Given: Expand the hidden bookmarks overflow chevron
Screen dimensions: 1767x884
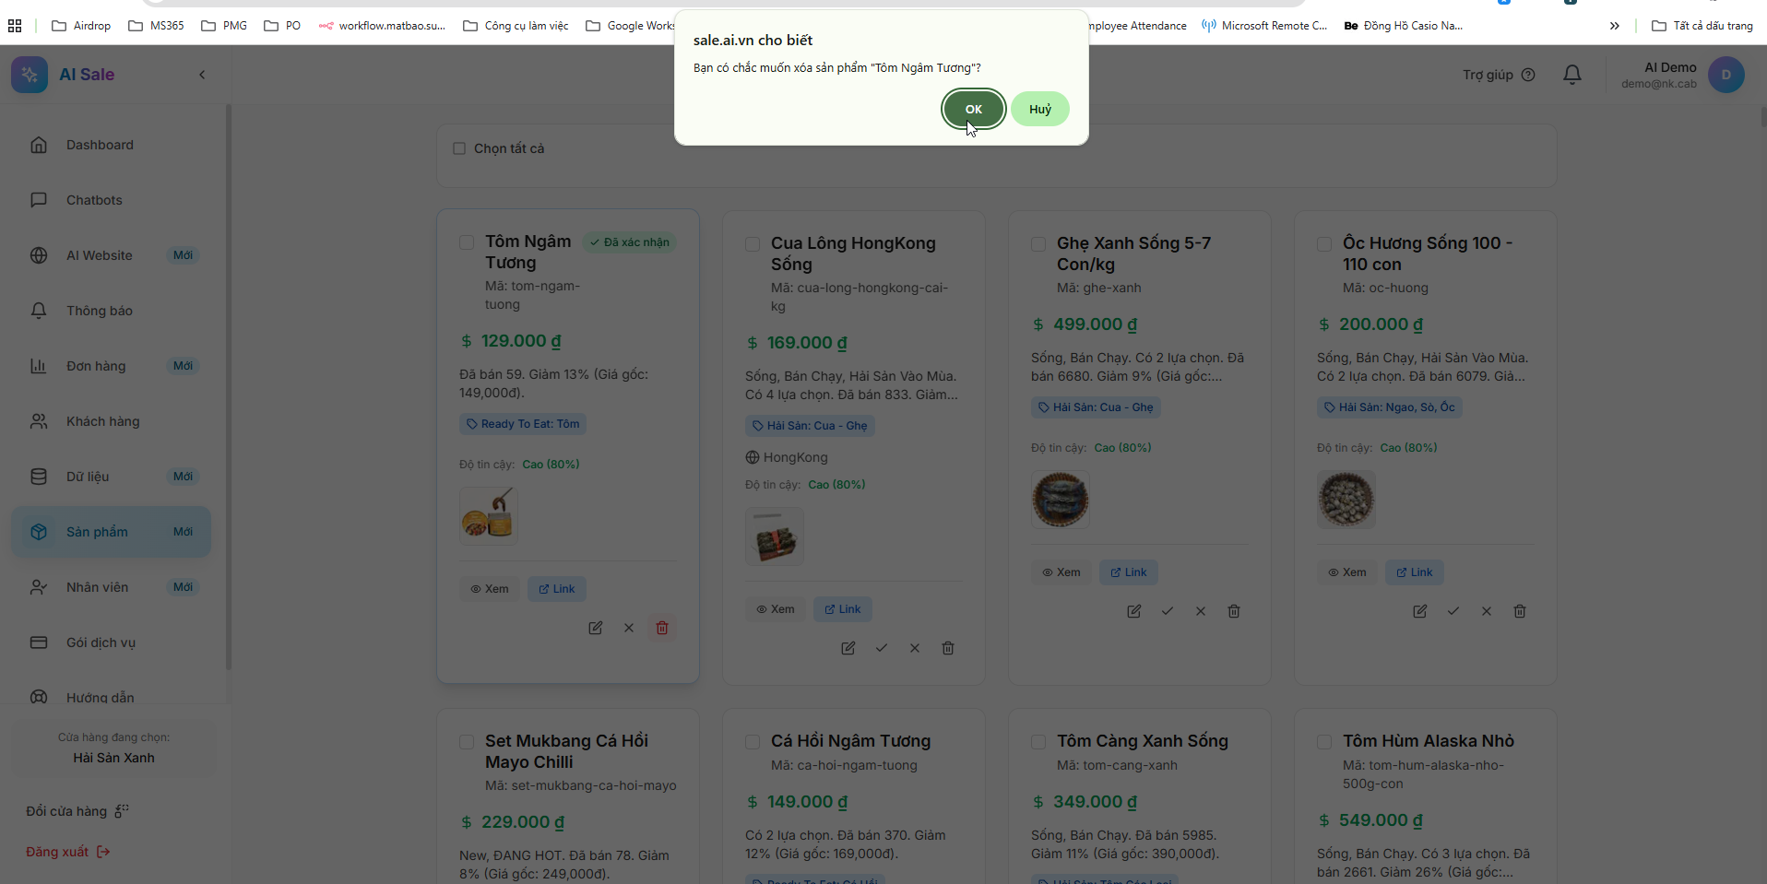Looking at the screenshot, I should pos(1614,26).
